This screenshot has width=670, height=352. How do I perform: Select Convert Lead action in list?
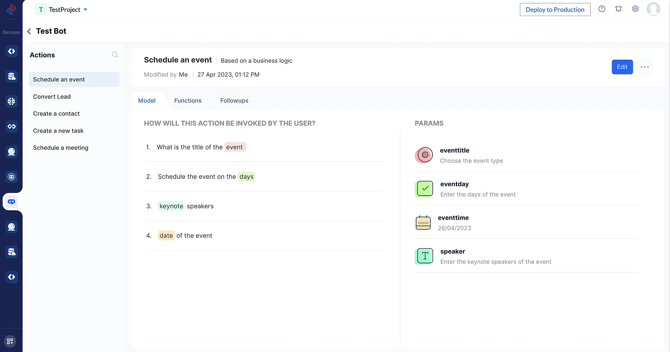click(52, 97)
